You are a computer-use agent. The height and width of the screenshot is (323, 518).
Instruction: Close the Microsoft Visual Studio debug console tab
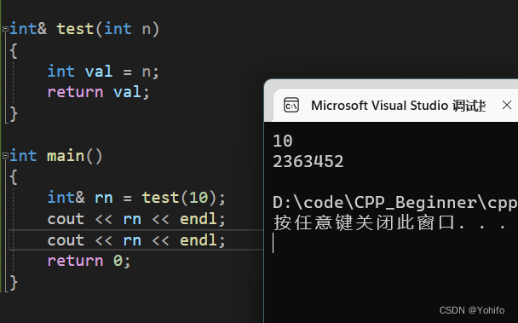point(506,106)
